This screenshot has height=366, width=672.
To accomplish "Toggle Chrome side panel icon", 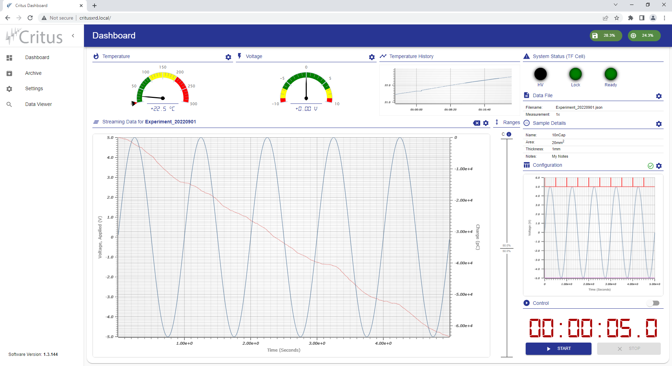I will click(x=642, y=18).
